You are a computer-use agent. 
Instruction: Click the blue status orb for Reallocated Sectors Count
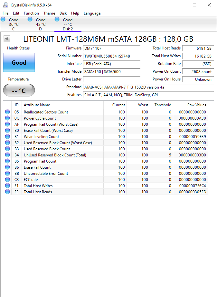click(x=7, y=112)
